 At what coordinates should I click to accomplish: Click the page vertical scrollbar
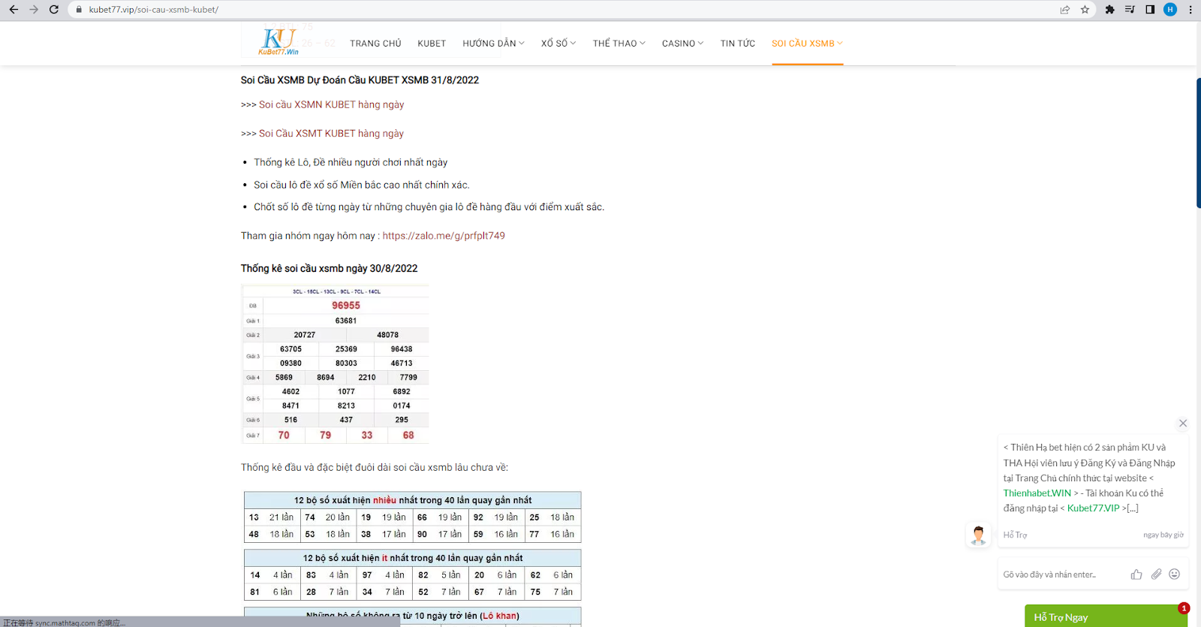(x=1198, y=143)
